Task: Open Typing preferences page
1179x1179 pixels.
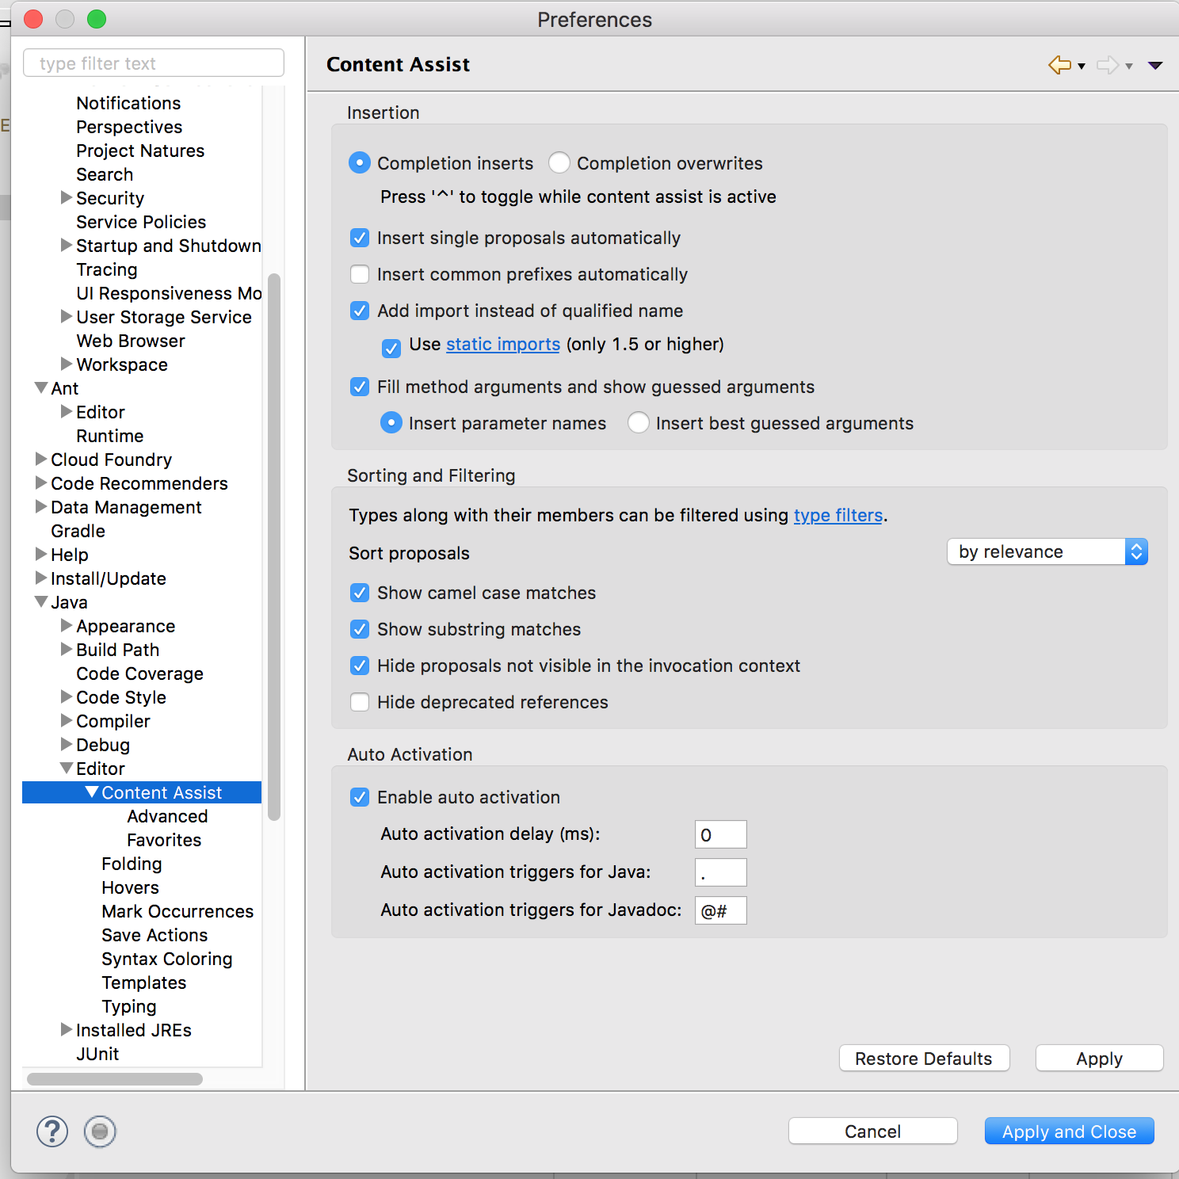Action: (129, 1006)
